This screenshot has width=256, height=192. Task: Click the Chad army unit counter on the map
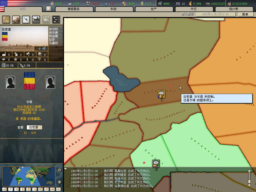[x=161, y=94]
